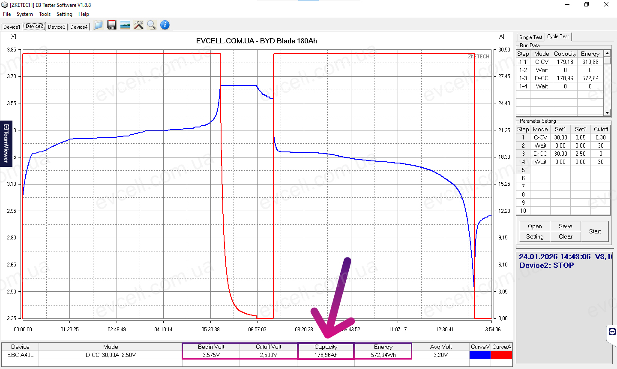Click the TeamViewer side panel tab
This screenshot has width=617, height=369.
[x=6, y=143]
